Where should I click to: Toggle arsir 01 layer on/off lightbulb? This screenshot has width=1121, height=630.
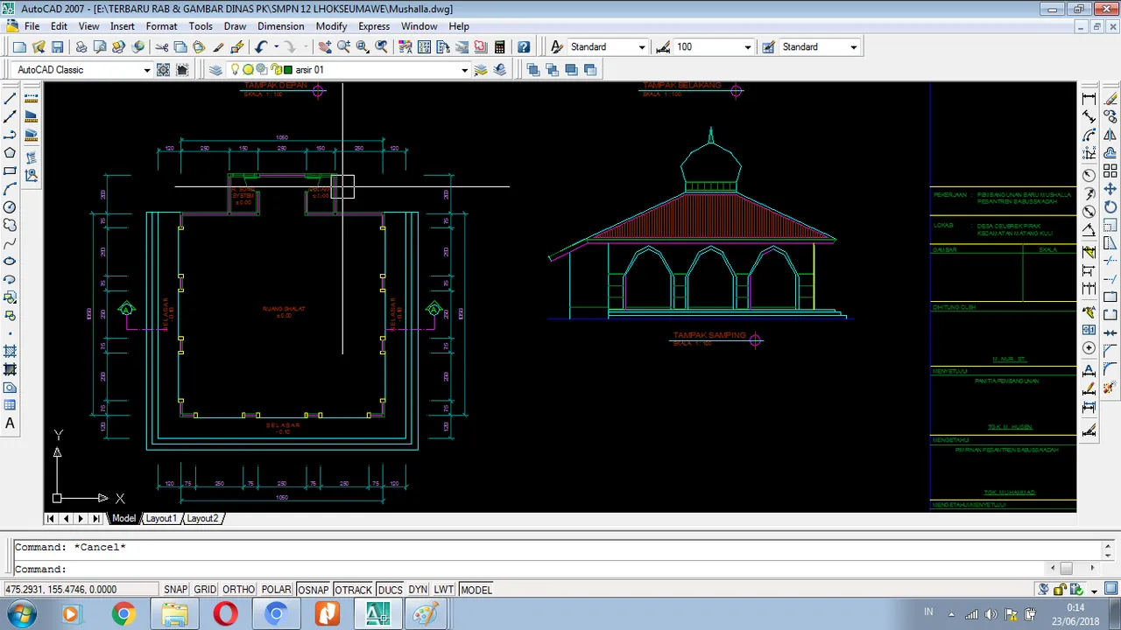[235, 70]
